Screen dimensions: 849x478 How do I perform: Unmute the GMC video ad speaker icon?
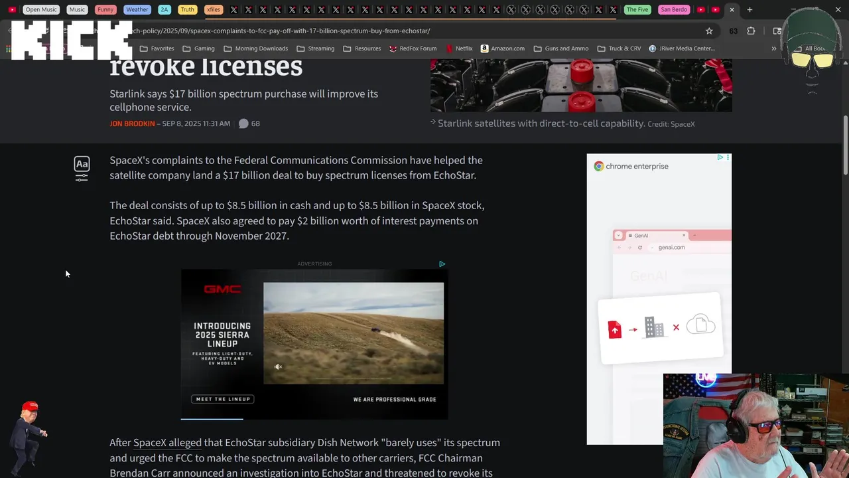(279, 366)
